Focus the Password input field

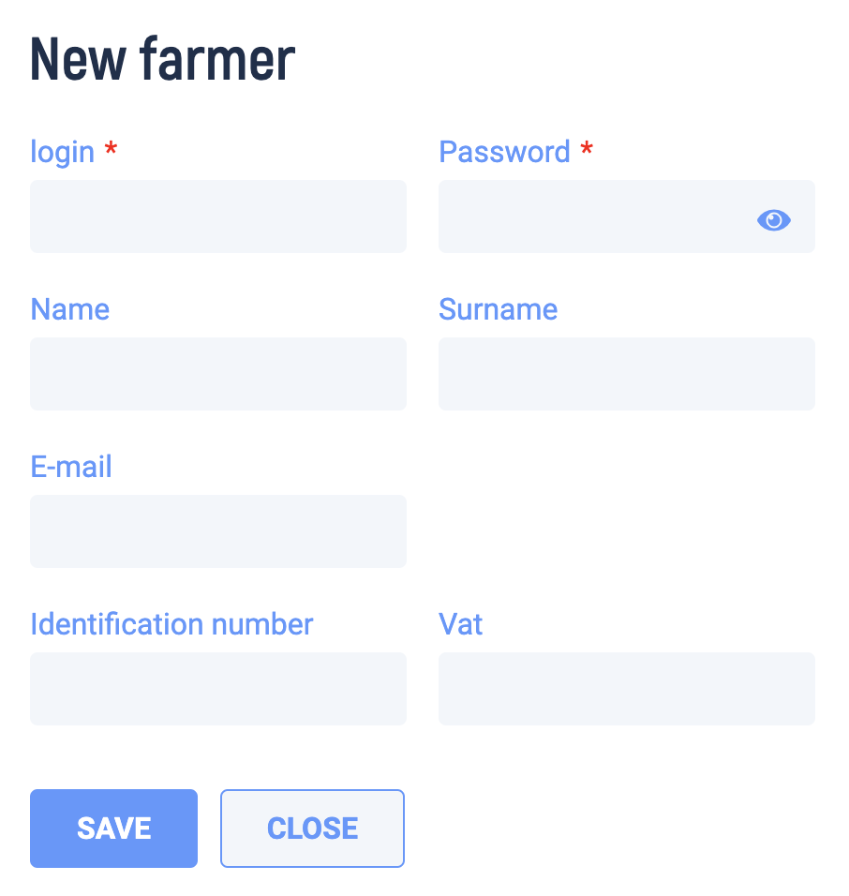pos(627,217)
